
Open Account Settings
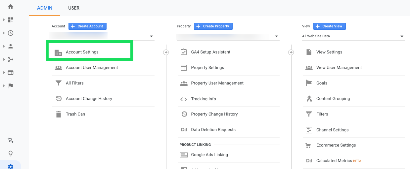point(82,52)
